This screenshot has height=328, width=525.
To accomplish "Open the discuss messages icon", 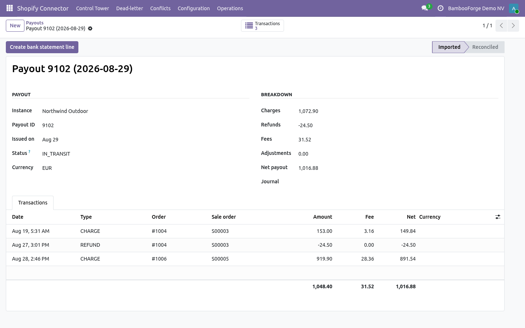I will (x=424, y=8).
